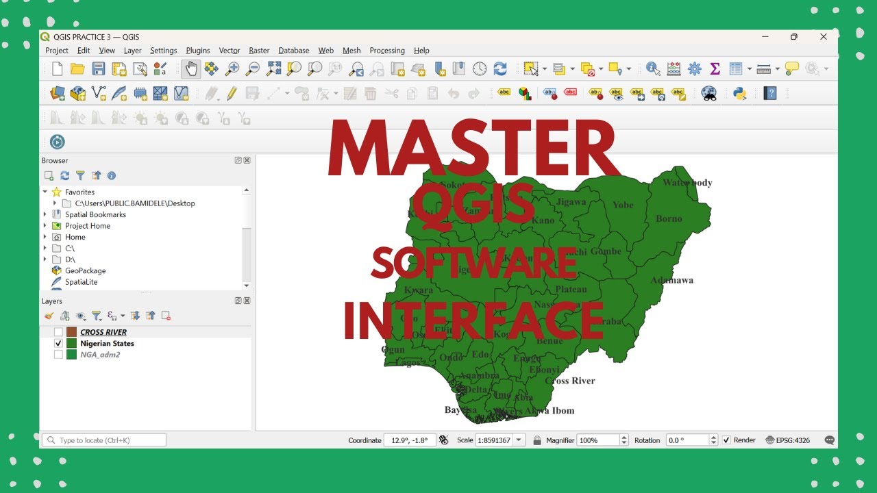Image resolution: width=877 pixels, height=493 pixels.
Task: Open a project with the folder icon
Action: click(x=77, y=68)
